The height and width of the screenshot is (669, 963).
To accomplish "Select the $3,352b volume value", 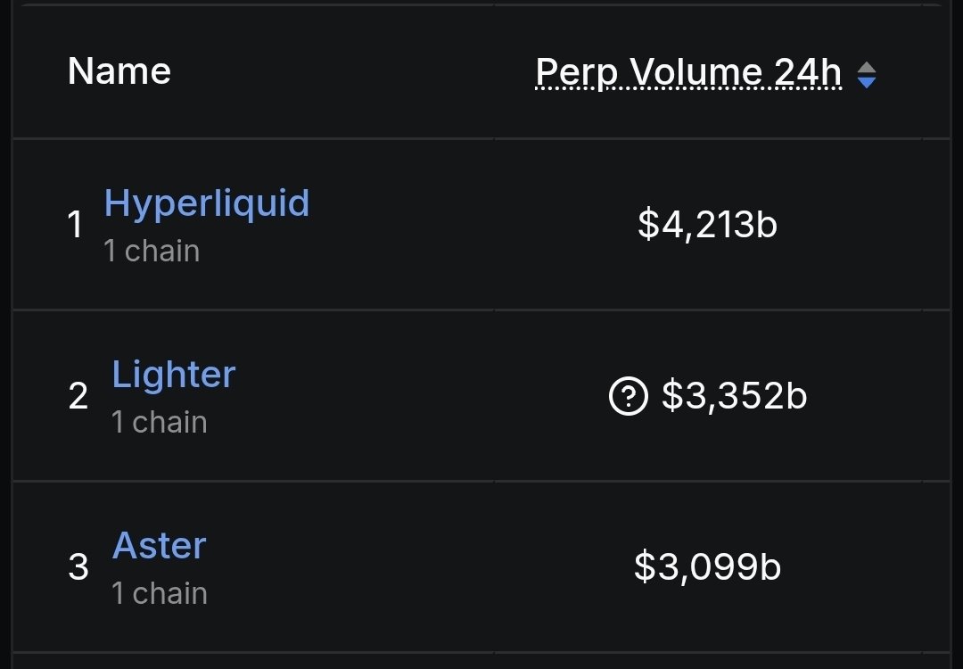I will (734, 396).
